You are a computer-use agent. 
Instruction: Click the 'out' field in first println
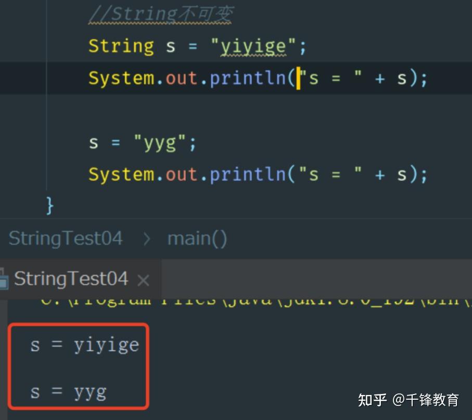[x=181, y=78]
